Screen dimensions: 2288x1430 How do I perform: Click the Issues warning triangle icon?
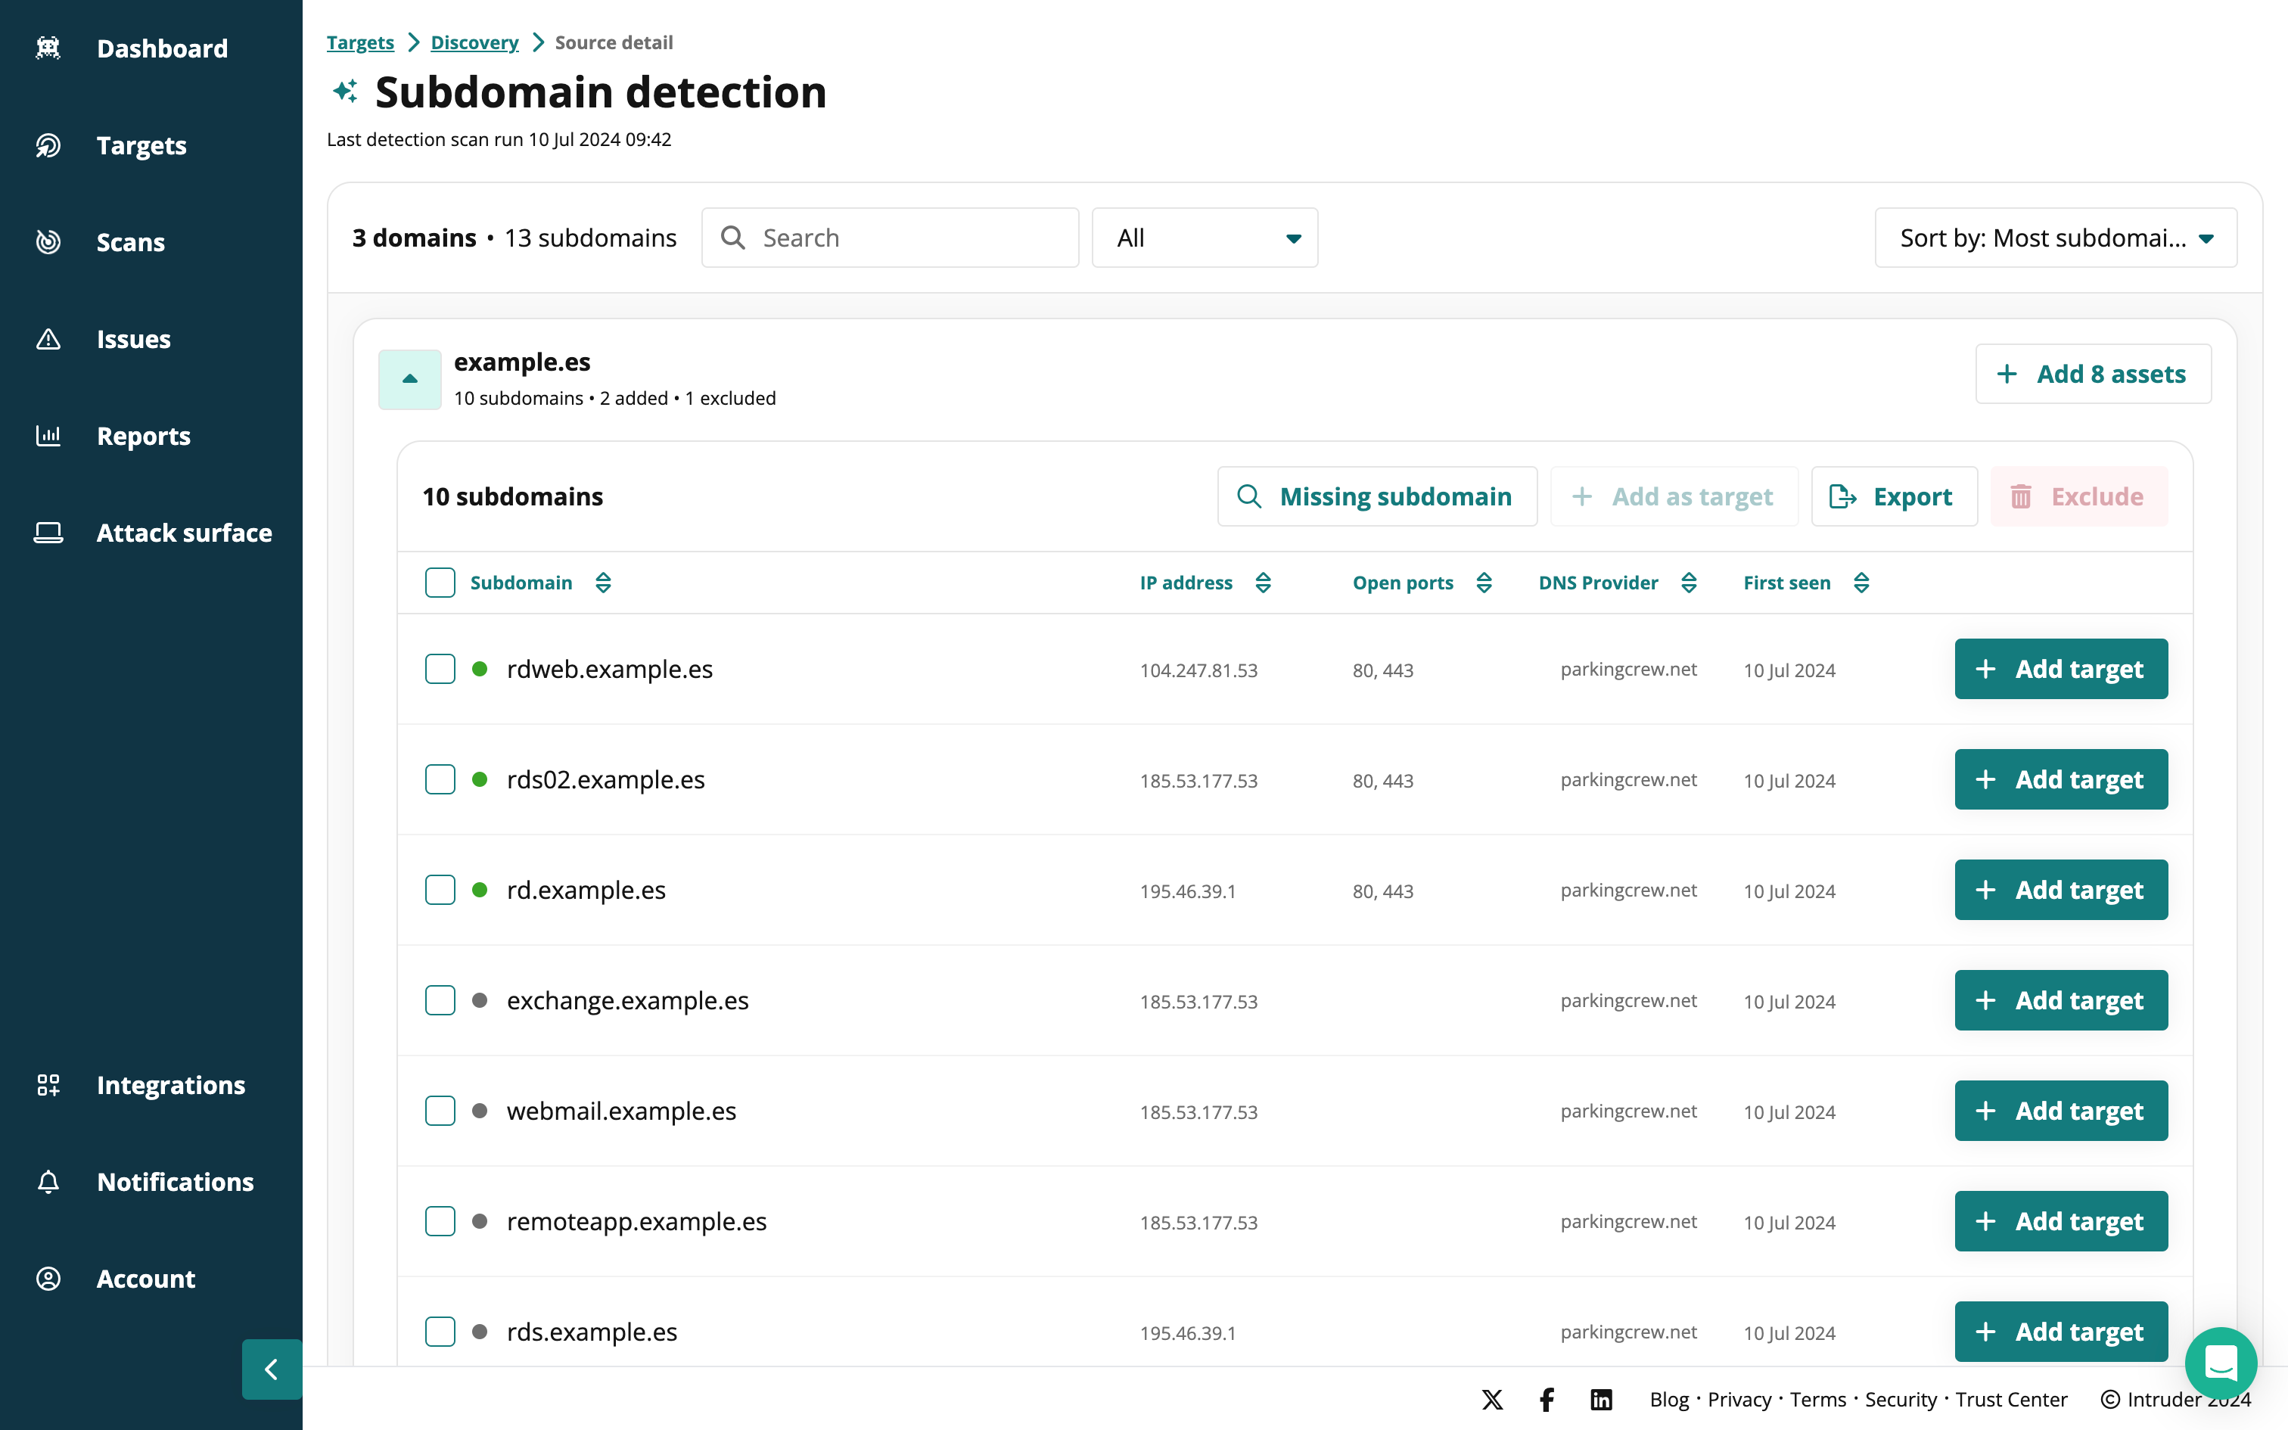48,339
